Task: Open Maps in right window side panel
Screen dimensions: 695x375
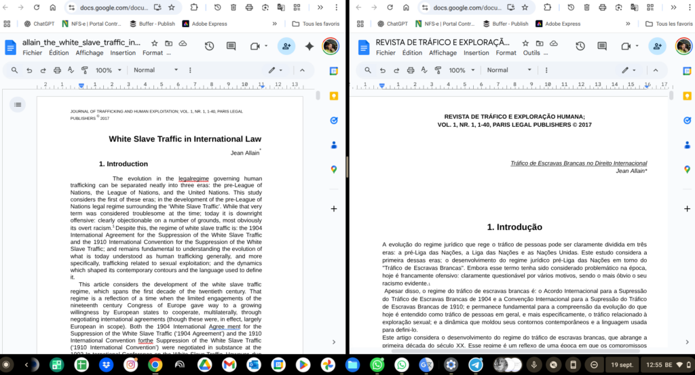Action: [x=687, y=170]
